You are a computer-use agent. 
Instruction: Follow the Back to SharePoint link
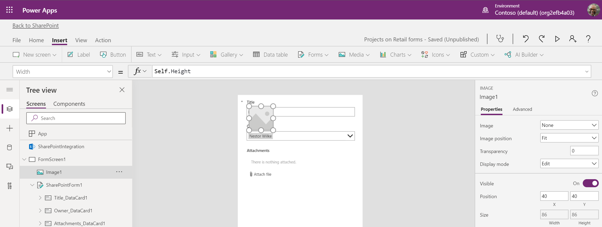[x=36, y=26]
